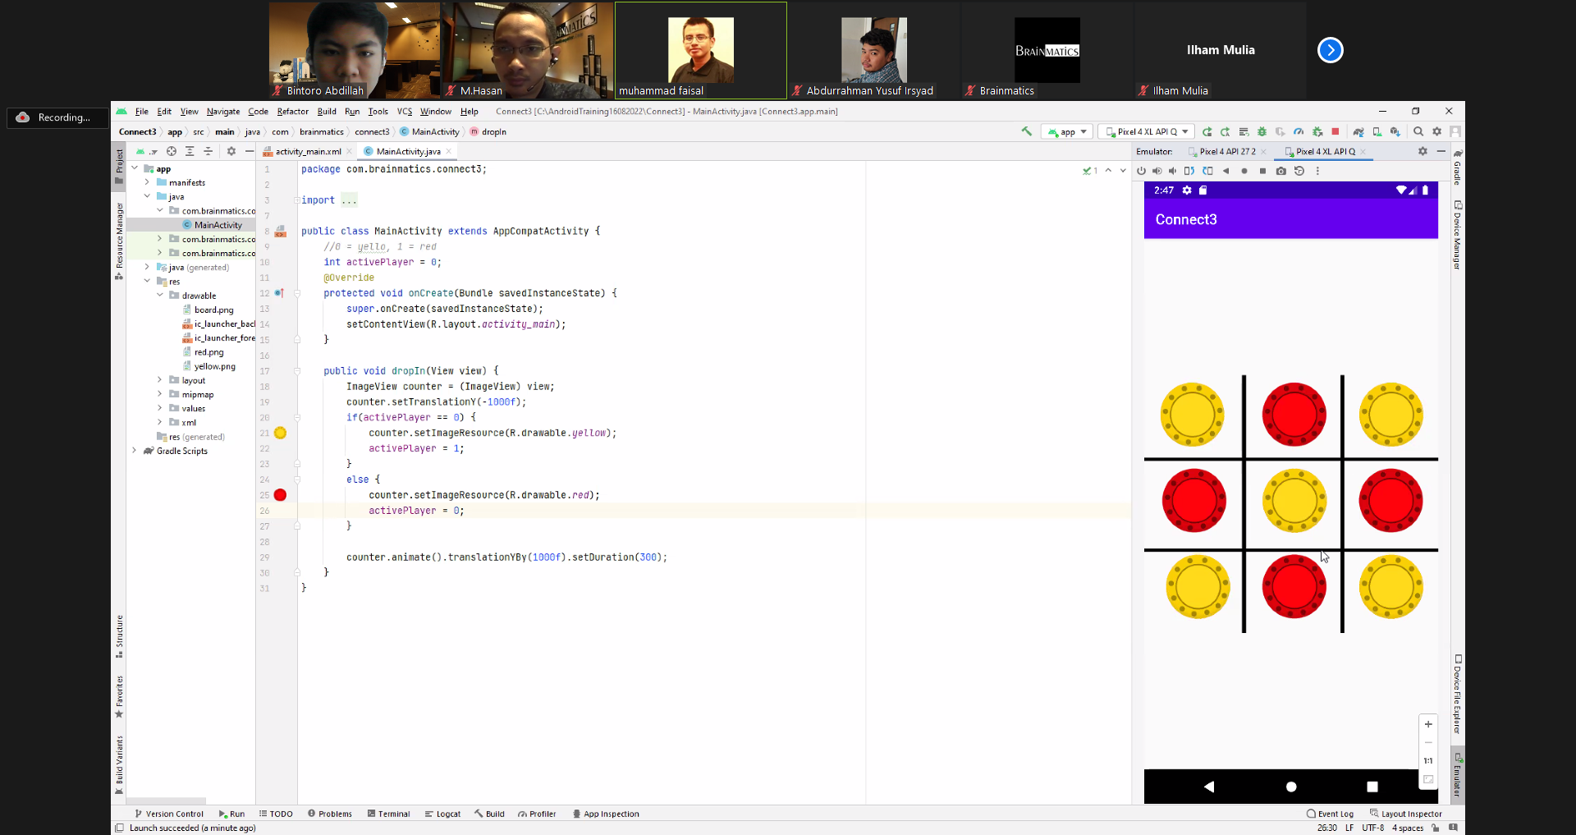
Task: Click the red Stop app button
Action: point(1335,131)
